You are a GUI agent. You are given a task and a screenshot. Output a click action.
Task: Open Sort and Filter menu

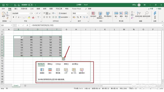pyautogui.click(x=139, y=15)
